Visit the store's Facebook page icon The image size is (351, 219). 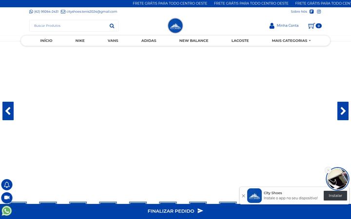(x=312, y=12)
